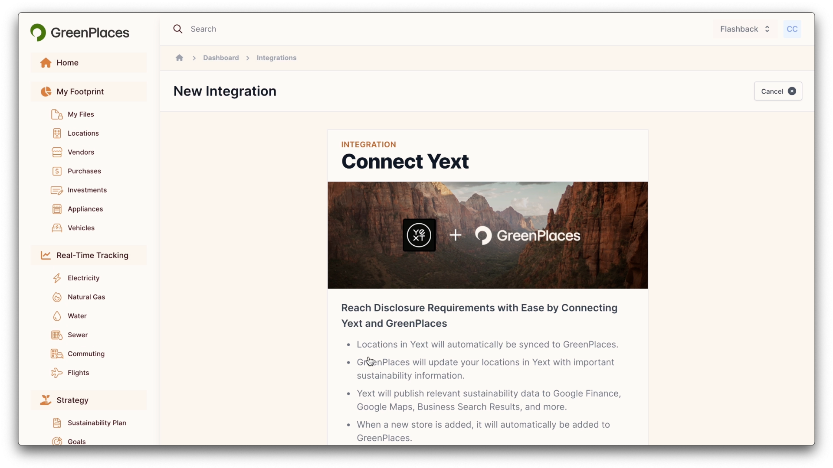Click the Vendors storefront icon
This screenshot has height=468, width=833.
coord(57,153)
